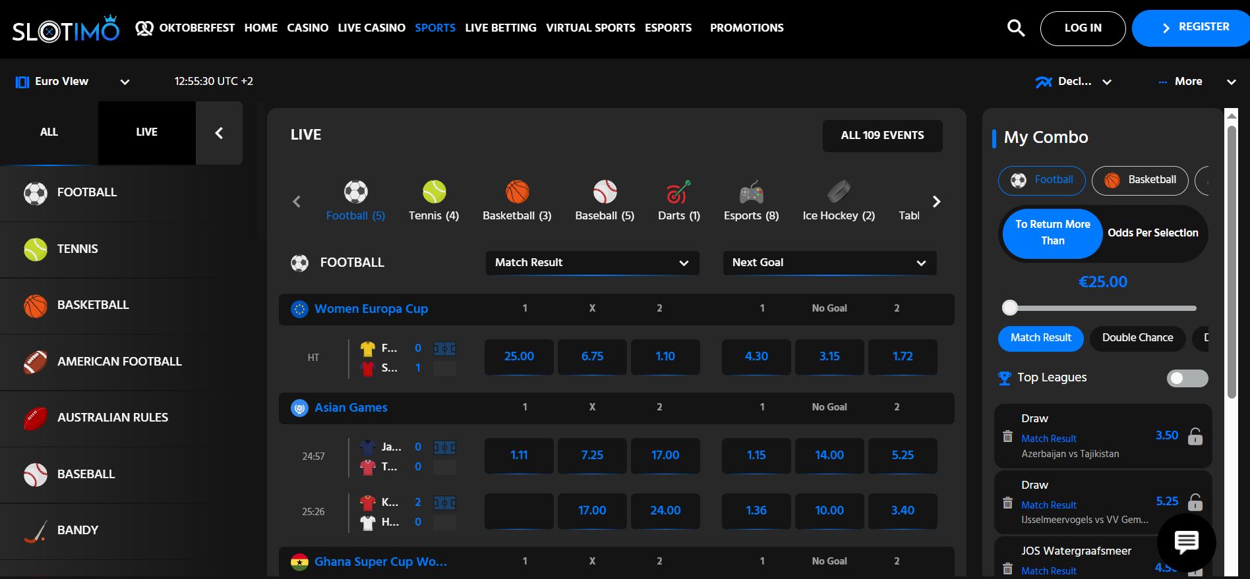Click the REGISTER button

1192,28
